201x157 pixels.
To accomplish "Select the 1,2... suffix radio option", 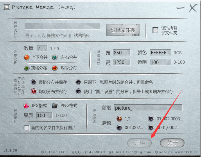I will click(119, 119).
